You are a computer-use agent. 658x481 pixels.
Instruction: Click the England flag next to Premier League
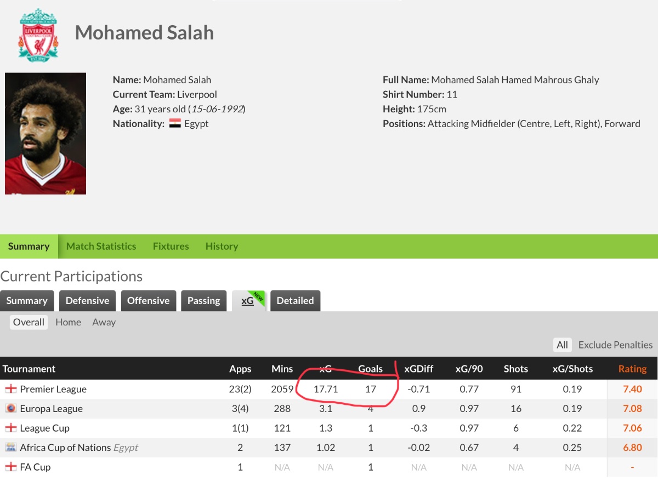[x=10, y=389]
